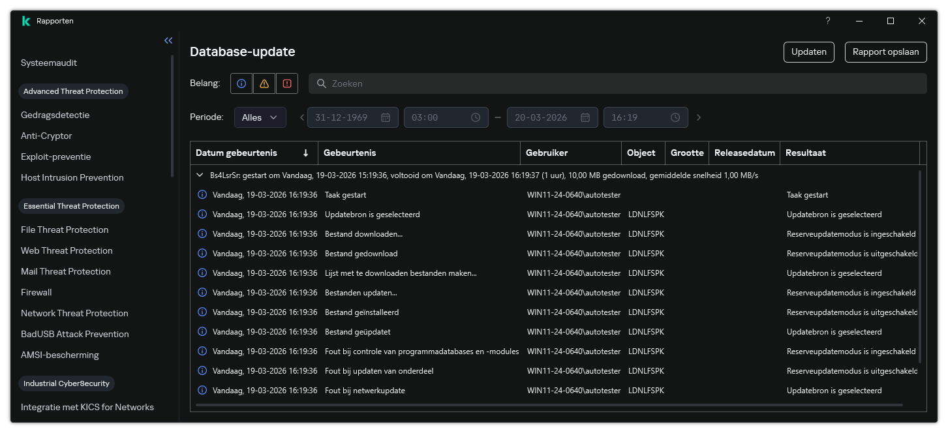Open the Periode dropdown set to Alles
Viewport: 948px width, 433px height.
pyautogui.click(x=260, y=117)
